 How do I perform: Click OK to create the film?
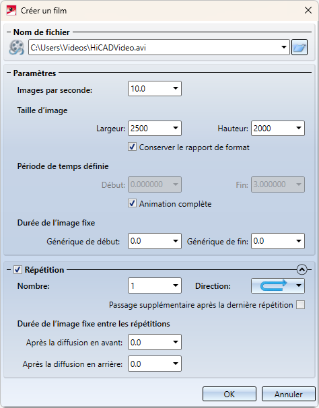pyautogui.click(x=229, y=394)
